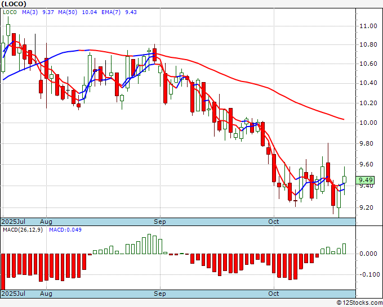Click the first tall red MACD bar
This screenshot has width=383, height=307.
(3, 272)
